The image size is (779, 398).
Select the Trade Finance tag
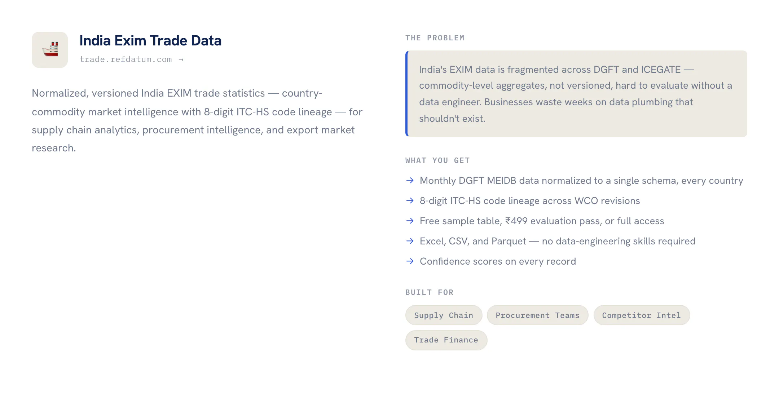(446, 340)
